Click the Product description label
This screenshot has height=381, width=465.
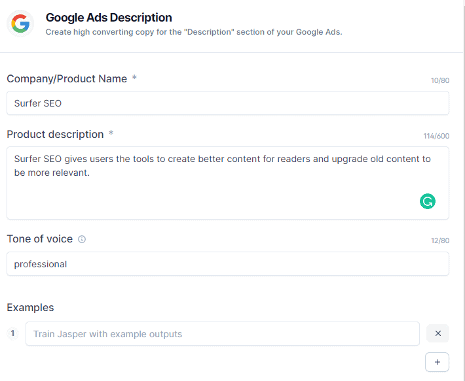point(55,134)
